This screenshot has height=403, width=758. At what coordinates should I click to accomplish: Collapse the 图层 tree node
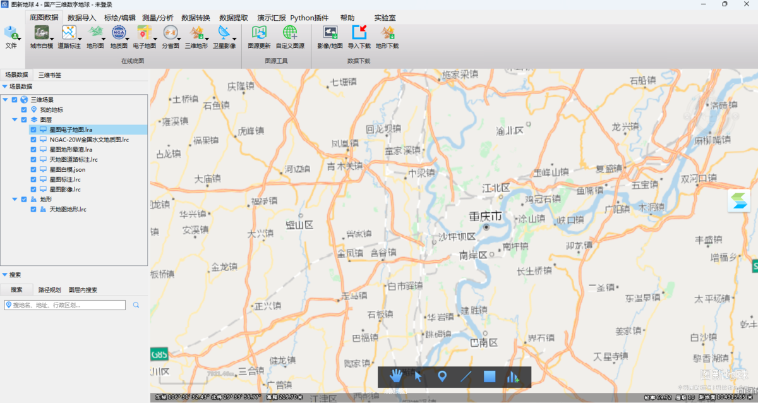(15, 119)
